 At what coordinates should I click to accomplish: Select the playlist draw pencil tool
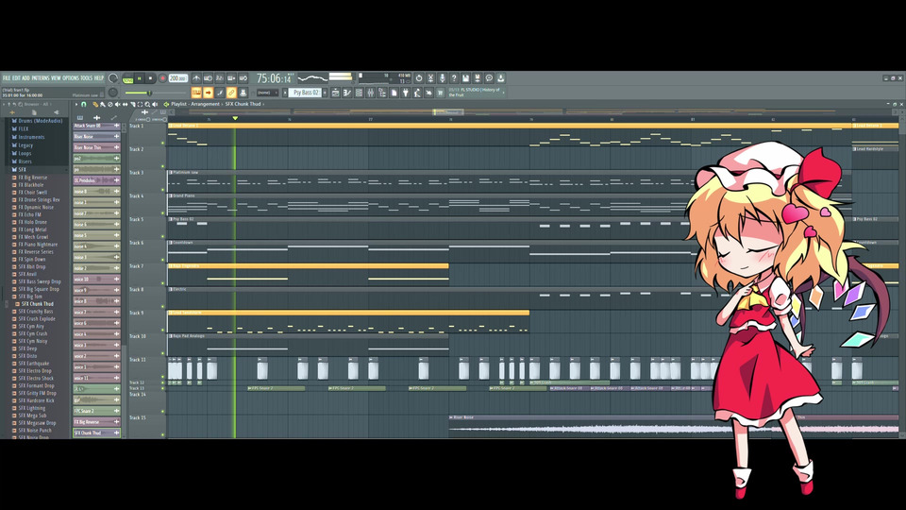click(x=95, y=104)
